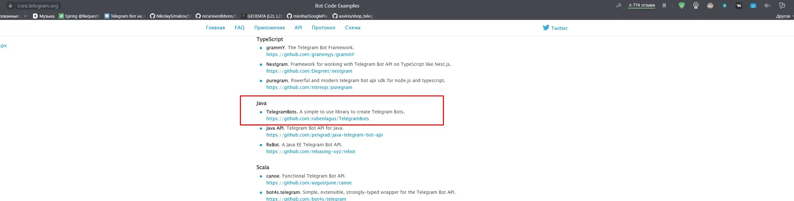Open the asvirin/shop_teleg bookmark

click(x=353, y=16)
